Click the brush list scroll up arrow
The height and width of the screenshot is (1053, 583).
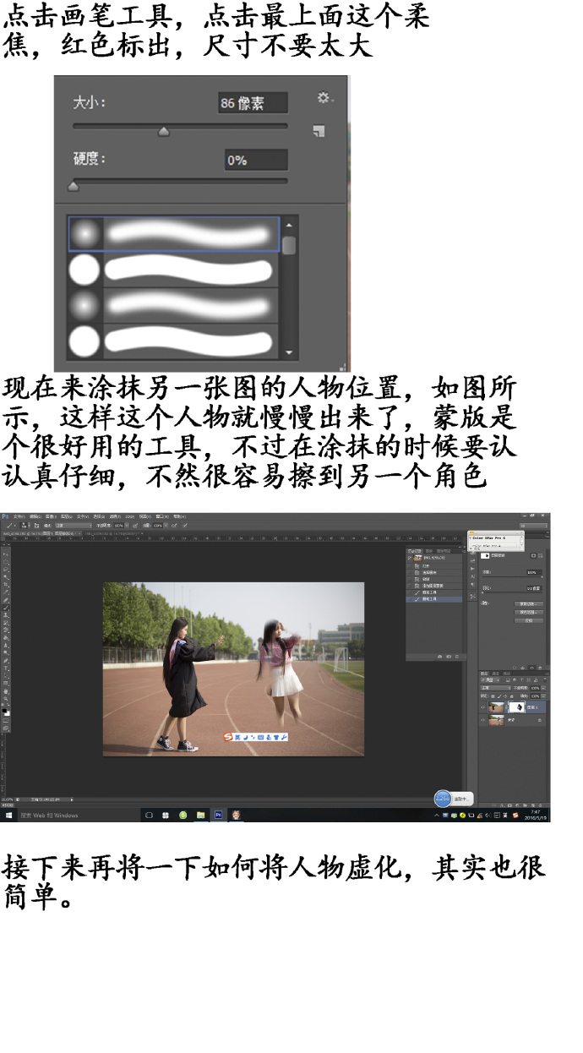coord(289,225)
